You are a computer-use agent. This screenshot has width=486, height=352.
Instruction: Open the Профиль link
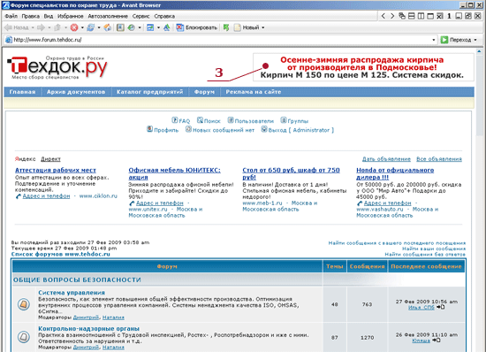tap(163, 130)
